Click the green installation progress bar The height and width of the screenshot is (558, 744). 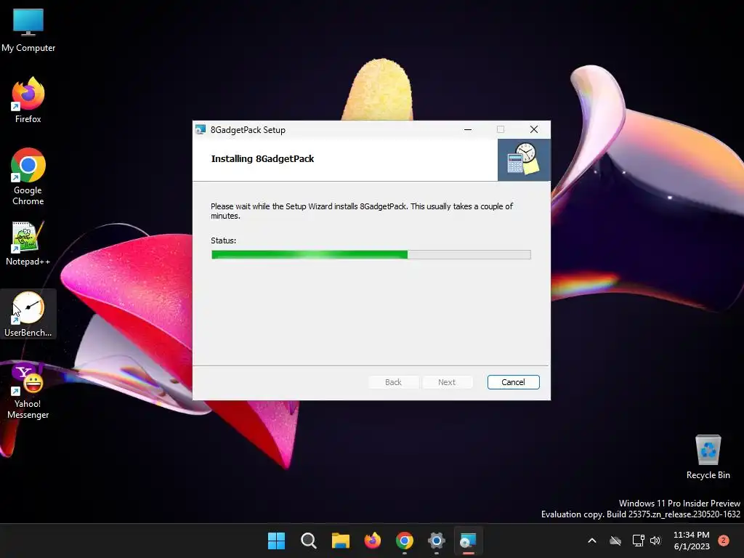[x=371, y=255]
